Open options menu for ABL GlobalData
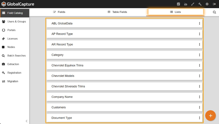 (x=199, y=24)
